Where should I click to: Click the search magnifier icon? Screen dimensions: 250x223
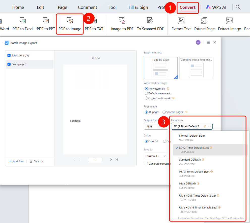point(238,7)
